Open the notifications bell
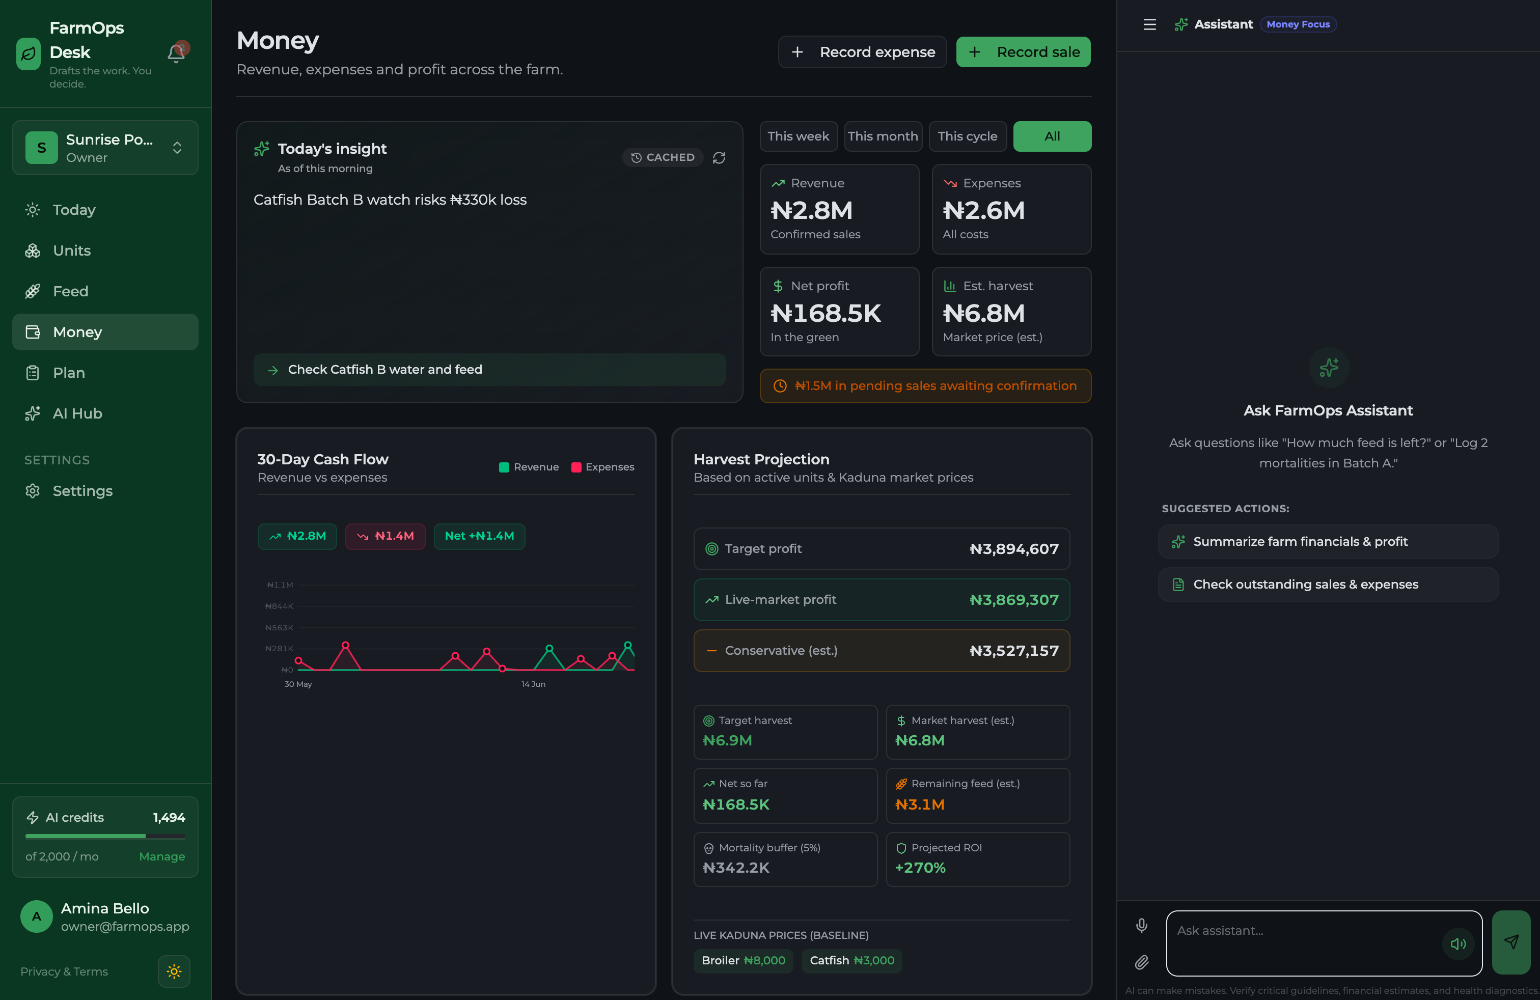The image size is (1540, 1000). click(x=176, y=52)
